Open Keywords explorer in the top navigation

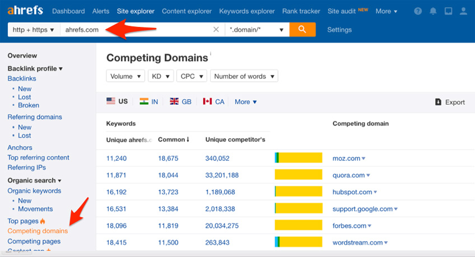point(247,11)
